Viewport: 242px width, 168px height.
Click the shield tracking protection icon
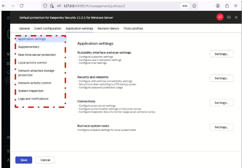pos(45,6)
